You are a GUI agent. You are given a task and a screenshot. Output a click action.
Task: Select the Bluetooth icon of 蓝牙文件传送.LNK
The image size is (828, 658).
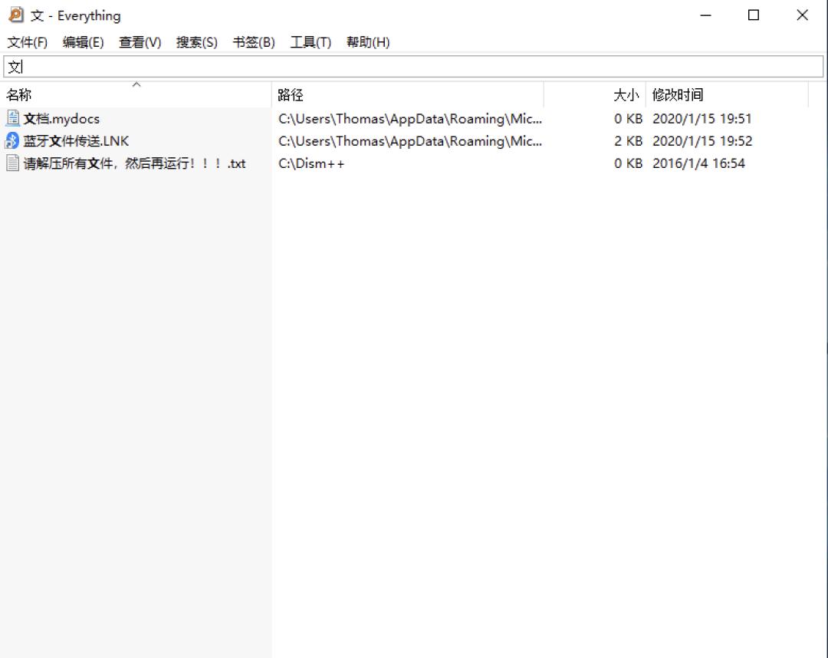[12, 140]
